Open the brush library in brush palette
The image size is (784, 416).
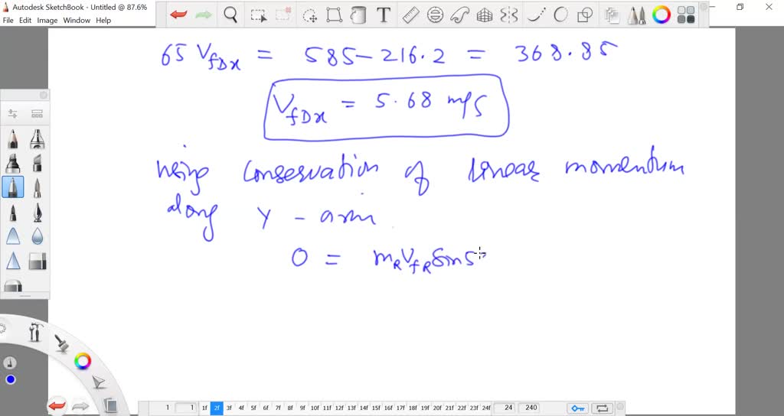[x=37, y=114]
